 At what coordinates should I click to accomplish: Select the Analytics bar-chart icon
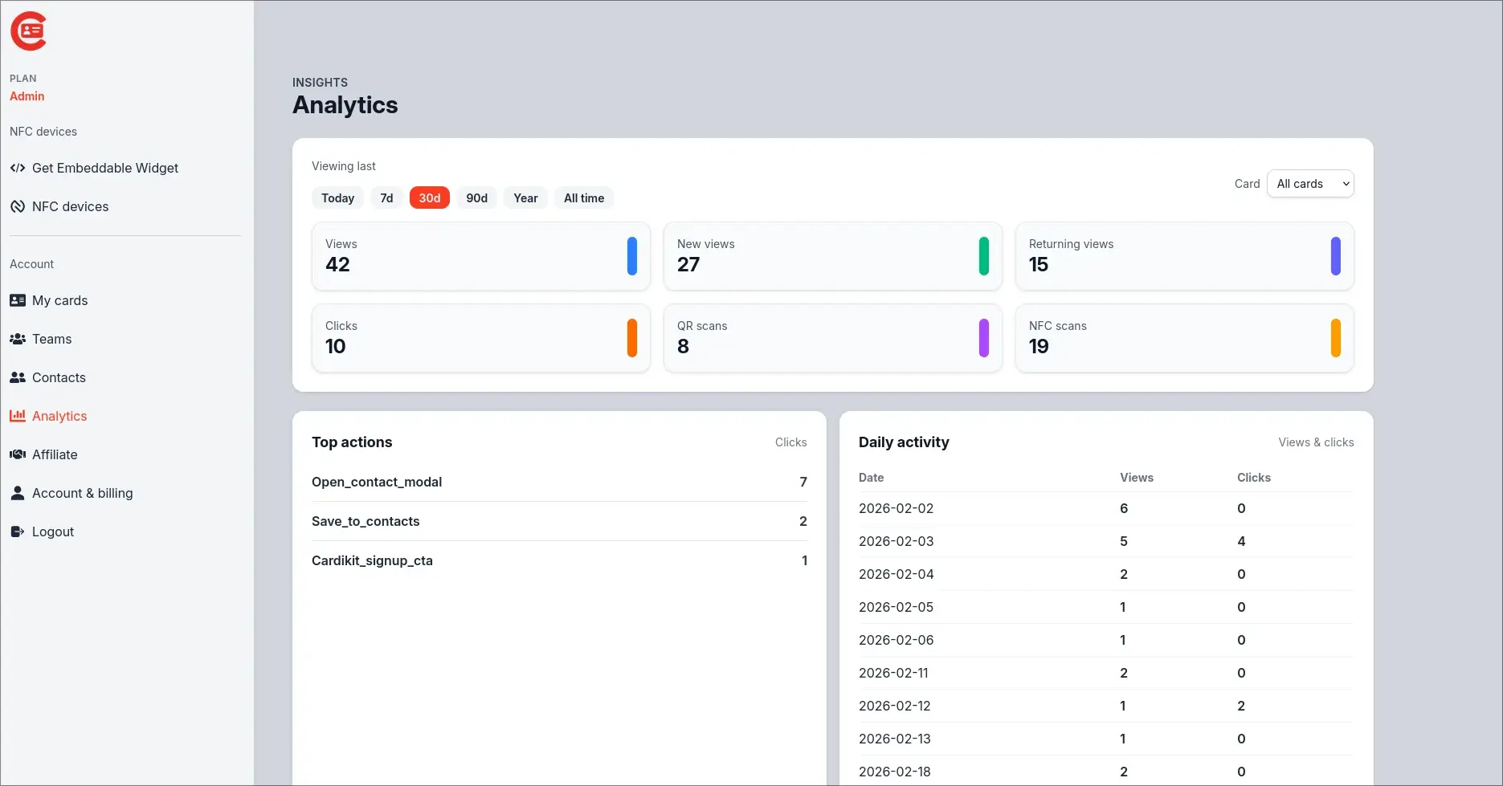tap(18, 416)
